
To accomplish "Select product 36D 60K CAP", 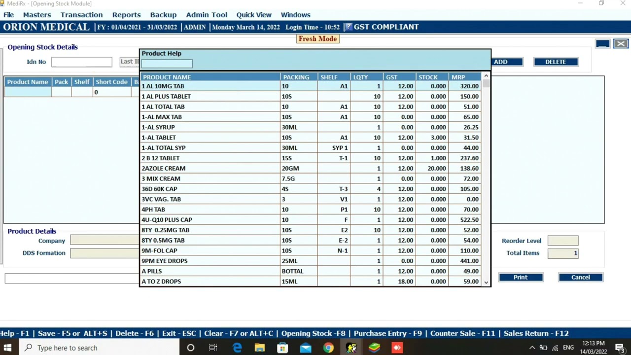I will pos(311,189).
